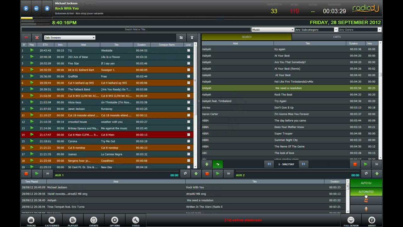The height and width of the screenshot is (227, 403).
Task: Select Britney Spears Me against the music row
Action: tap(107, 128)
